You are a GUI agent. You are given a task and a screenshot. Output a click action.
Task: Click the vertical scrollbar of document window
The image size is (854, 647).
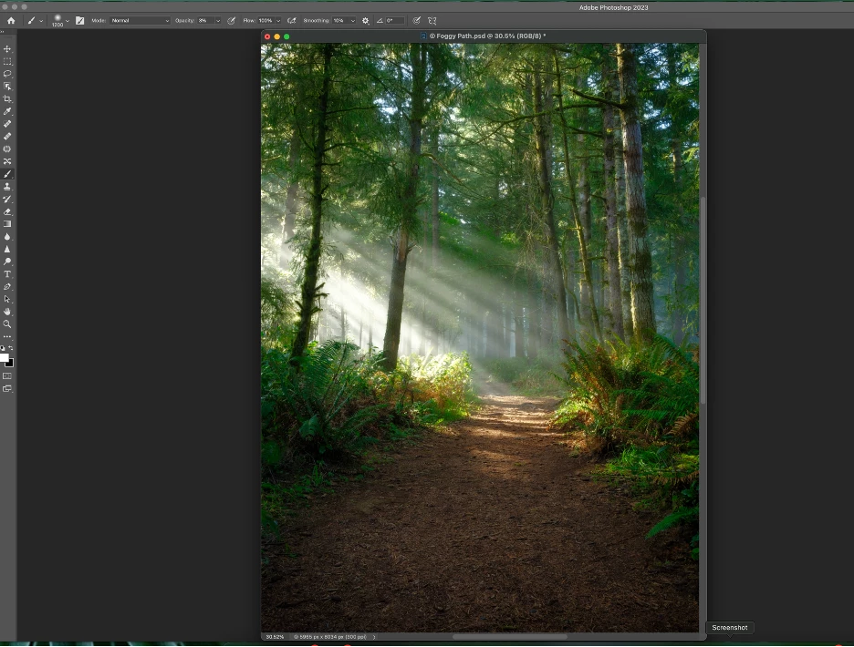coord(703,299)
